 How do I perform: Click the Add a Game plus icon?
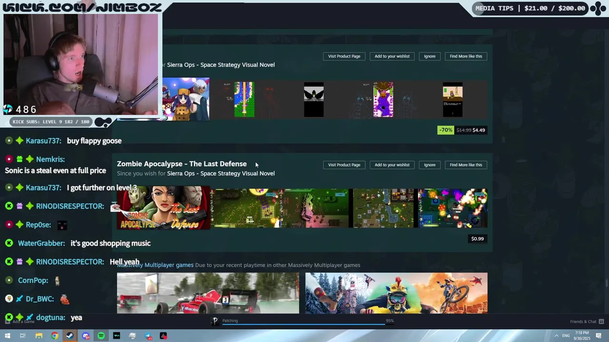pyautogui.click(x=8, y=322)
